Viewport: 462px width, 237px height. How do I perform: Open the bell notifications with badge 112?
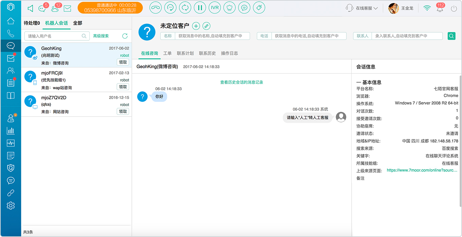440,8
